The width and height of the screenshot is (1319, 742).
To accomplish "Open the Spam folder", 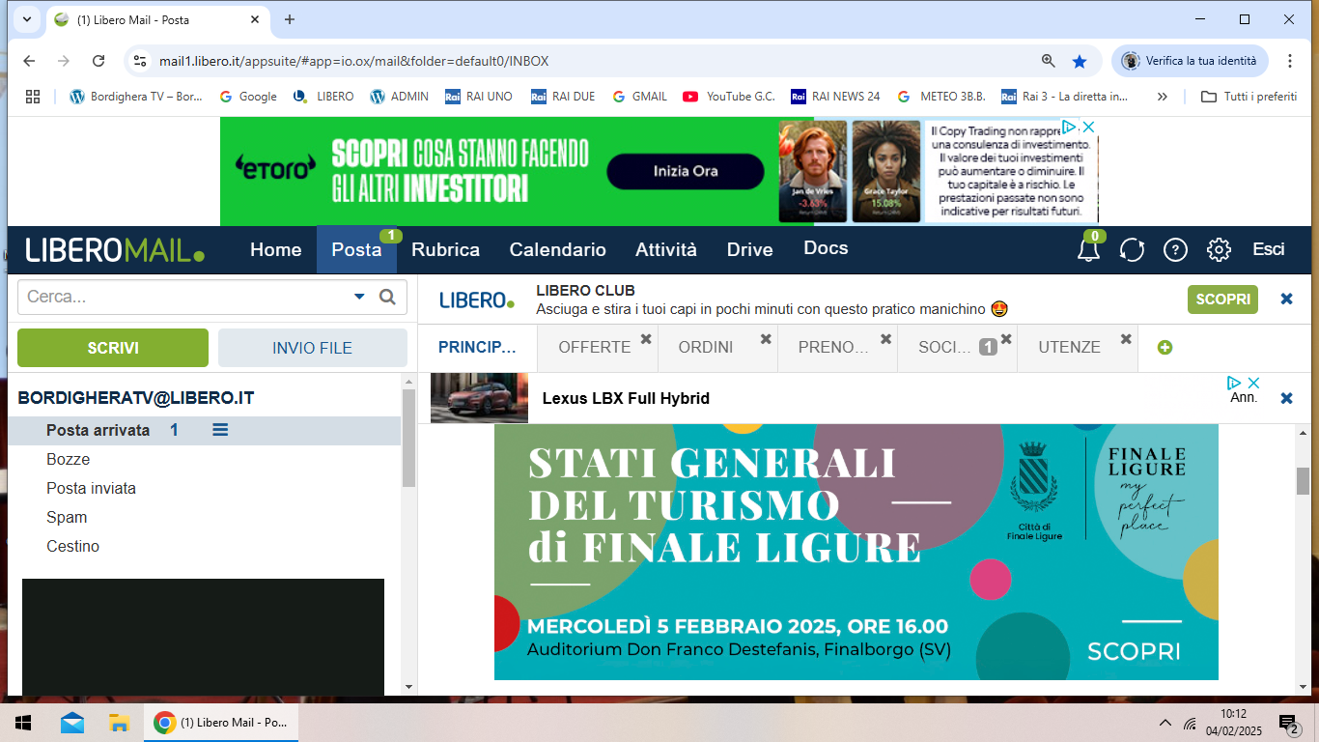I will click(x=67, y=518).
